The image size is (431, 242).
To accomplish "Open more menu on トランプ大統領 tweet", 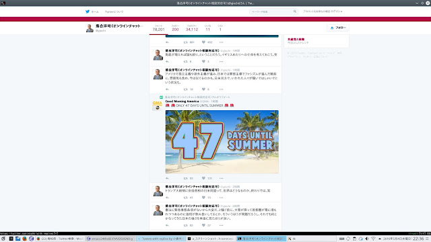I will pos(222,198).
